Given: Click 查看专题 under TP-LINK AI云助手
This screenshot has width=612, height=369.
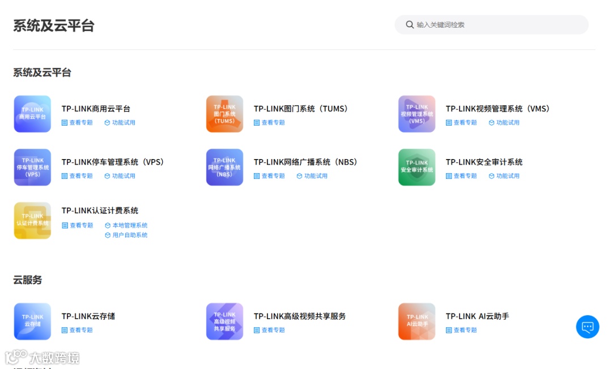Looking at the screenshot, I should (x=461, y=330).
